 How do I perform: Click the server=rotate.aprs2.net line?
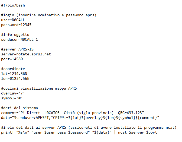click(26, 54)
